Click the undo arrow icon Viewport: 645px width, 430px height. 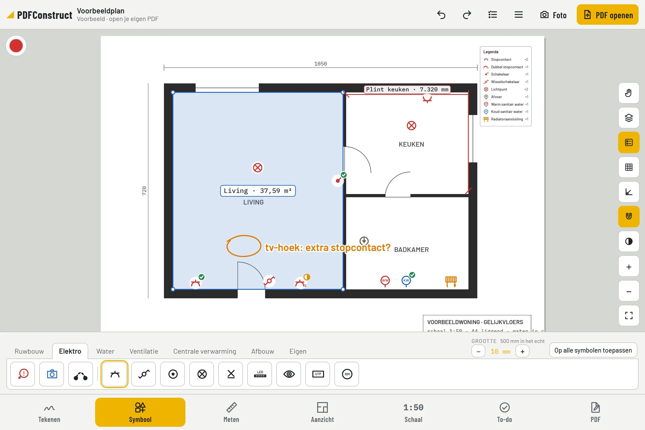pos(441,15)
